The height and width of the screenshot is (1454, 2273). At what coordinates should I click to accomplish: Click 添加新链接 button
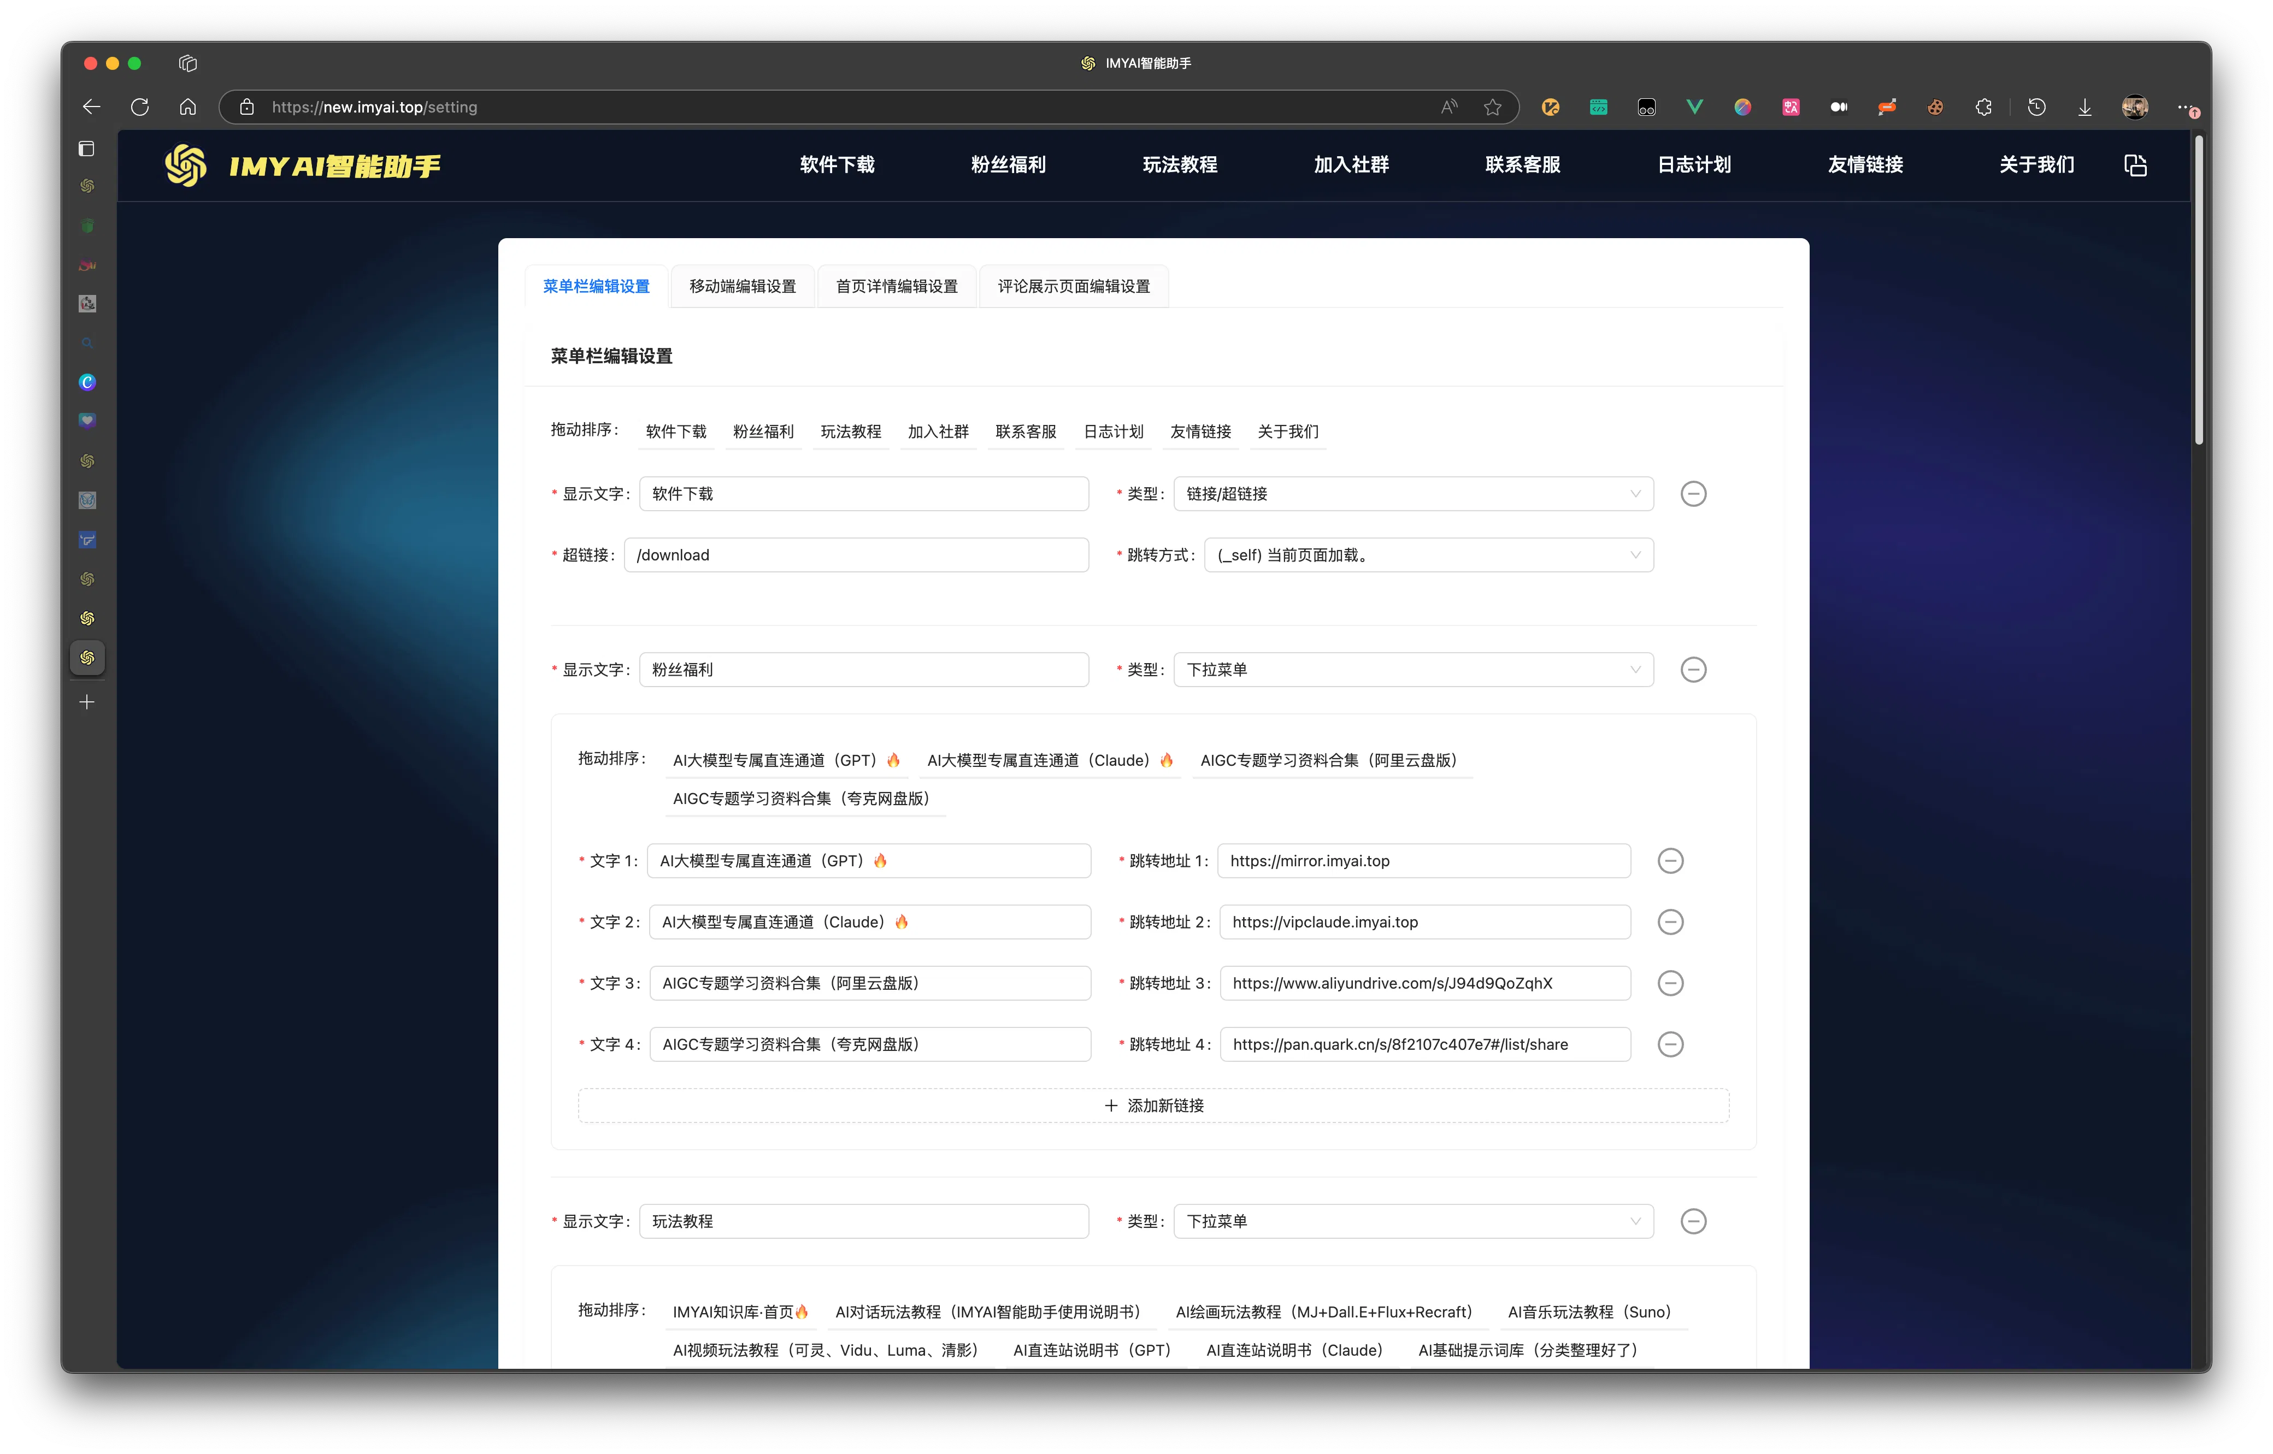coord(1153,1106)
